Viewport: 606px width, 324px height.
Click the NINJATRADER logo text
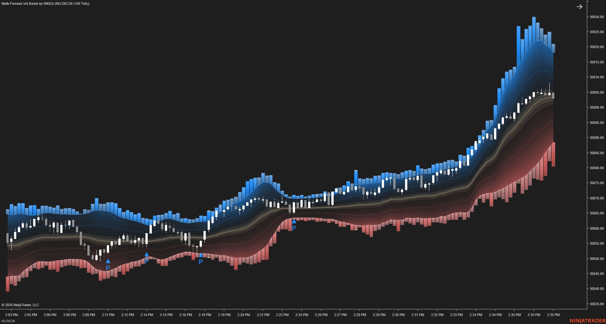coord(588,321)
